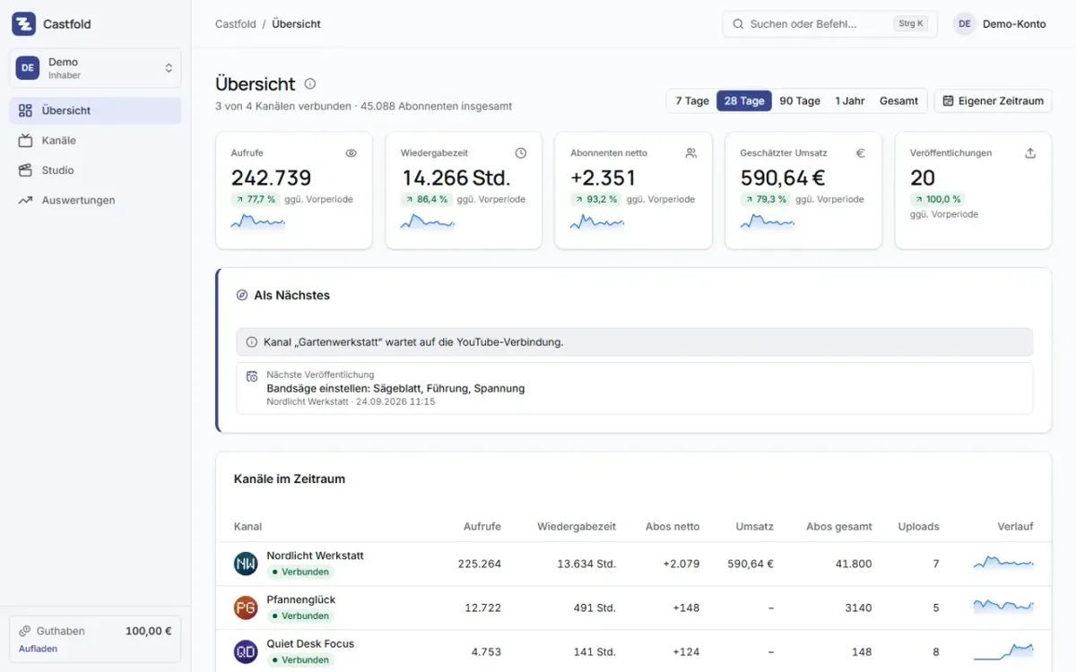
Task: Click the Guthaben coins icon
Action: pyautogui.click(x=25, y=631)
